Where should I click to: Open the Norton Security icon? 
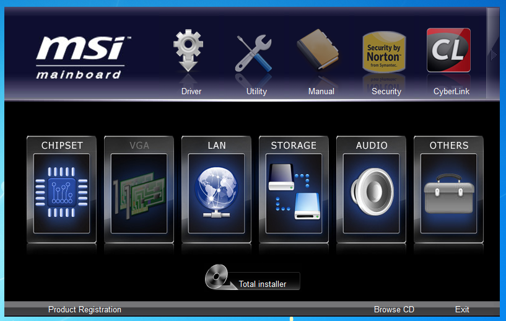(x=384, y=51)
